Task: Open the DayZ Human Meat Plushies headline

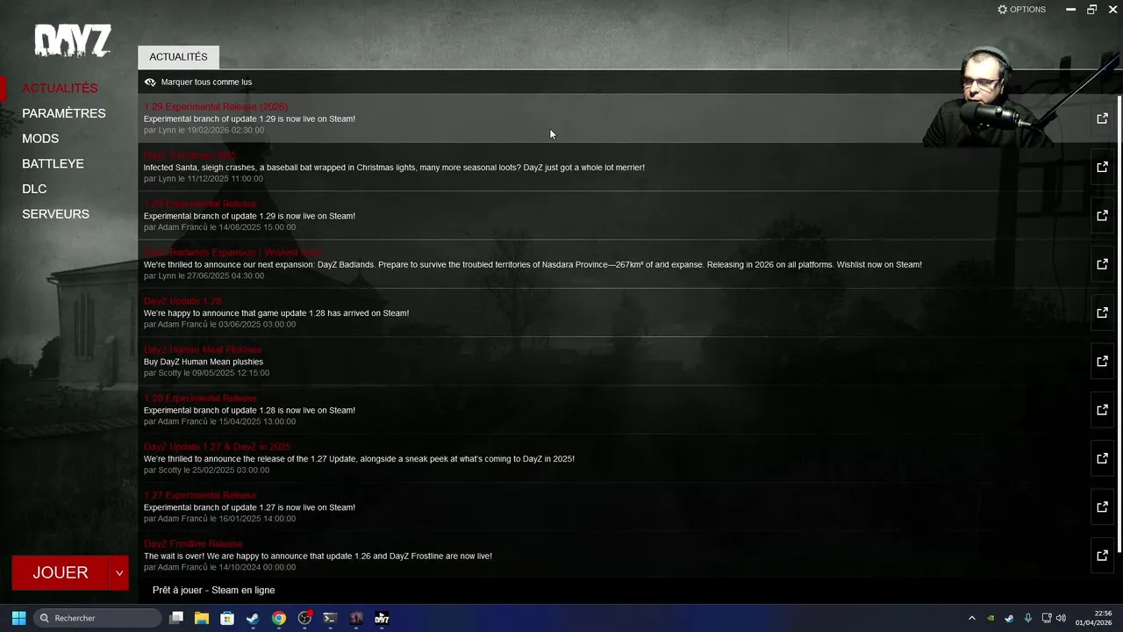Action: [x=203, y=349]
